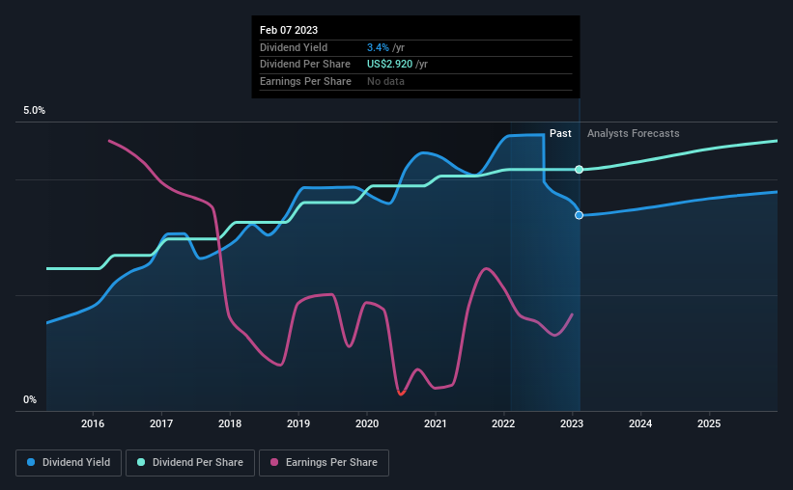Select the blue Dividend Yield data point marker
This screenshot has height=490, width=793.
tap(580, 215)
